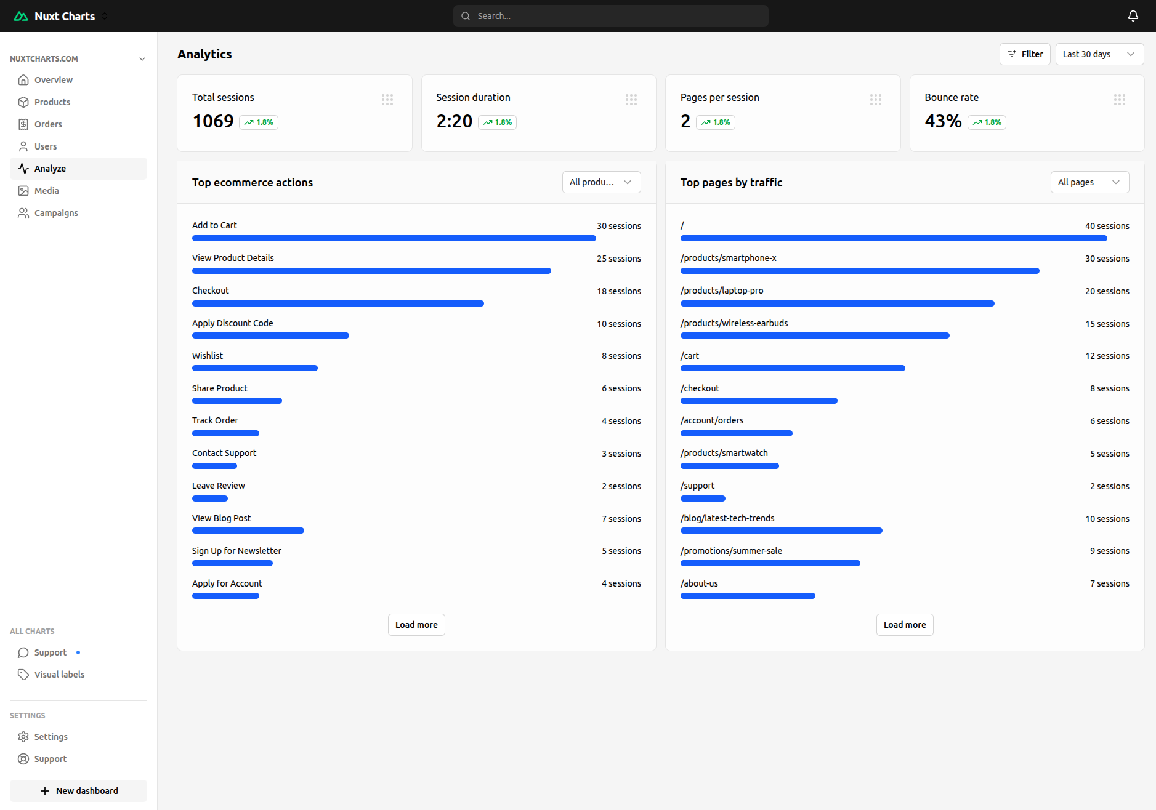The image size is (1156, 810).
Task: Click the notification bell icon
Action: [1133, 16]
